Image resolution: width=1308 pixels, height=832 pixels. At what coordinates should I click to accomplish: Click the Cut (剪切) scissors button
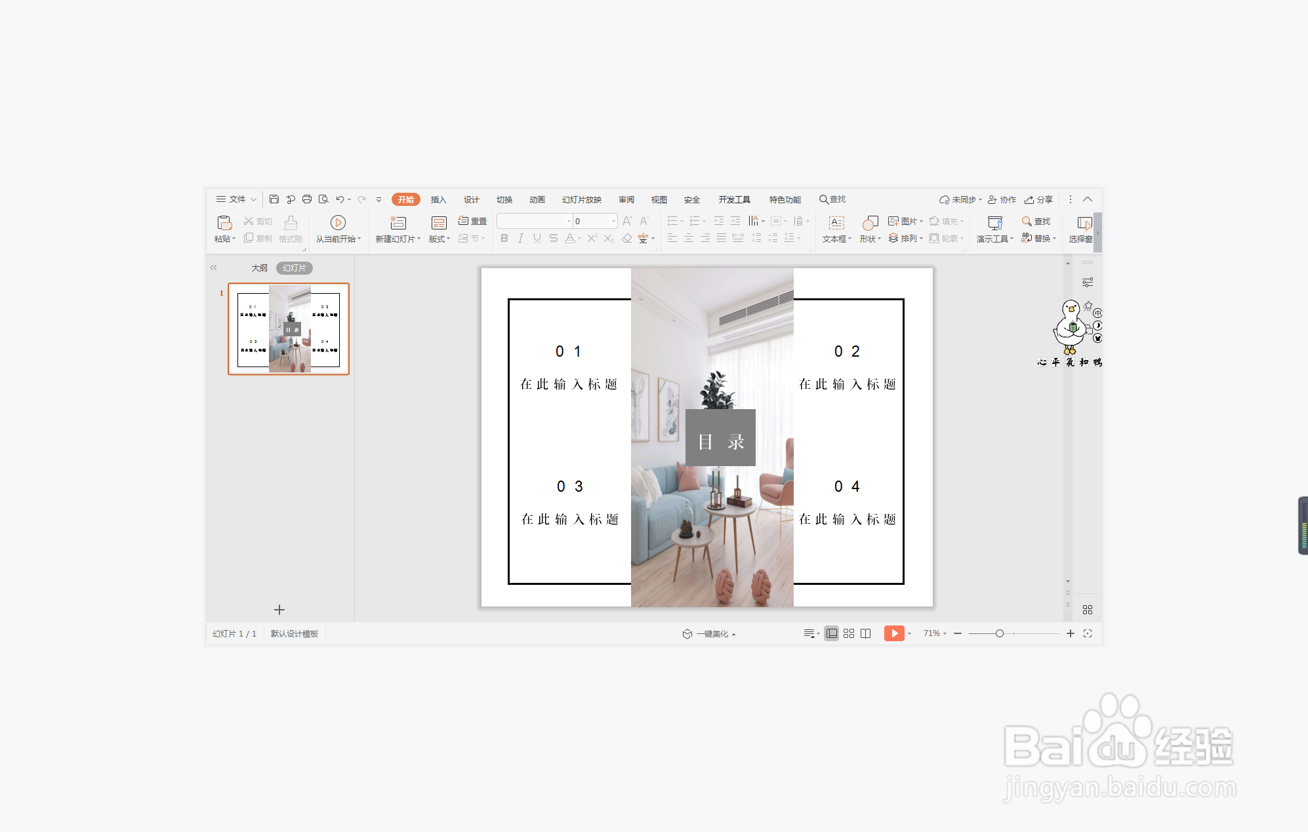click(258, 222)
